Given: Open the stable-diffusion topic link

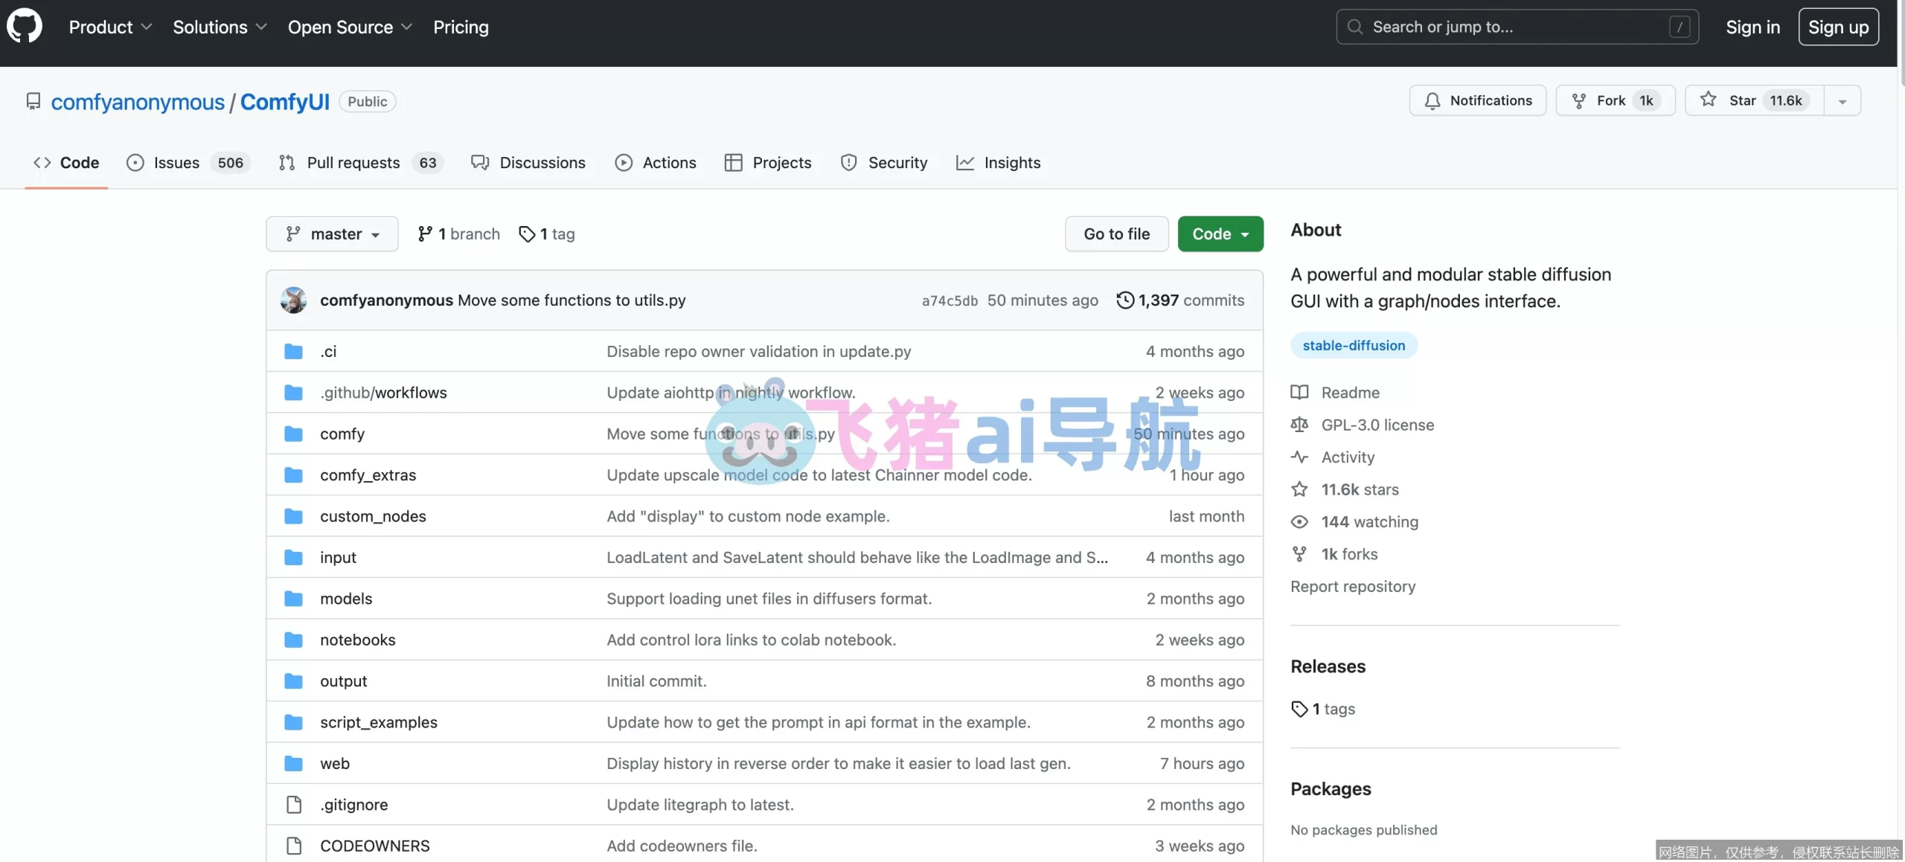Looking at the screenshot, I should point(1353,344).
